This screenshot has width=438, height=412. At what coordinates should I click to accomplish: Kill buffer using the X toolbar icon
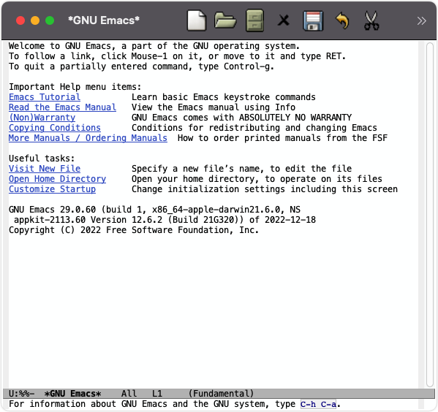pyautogui.click(x=284, y=20)
